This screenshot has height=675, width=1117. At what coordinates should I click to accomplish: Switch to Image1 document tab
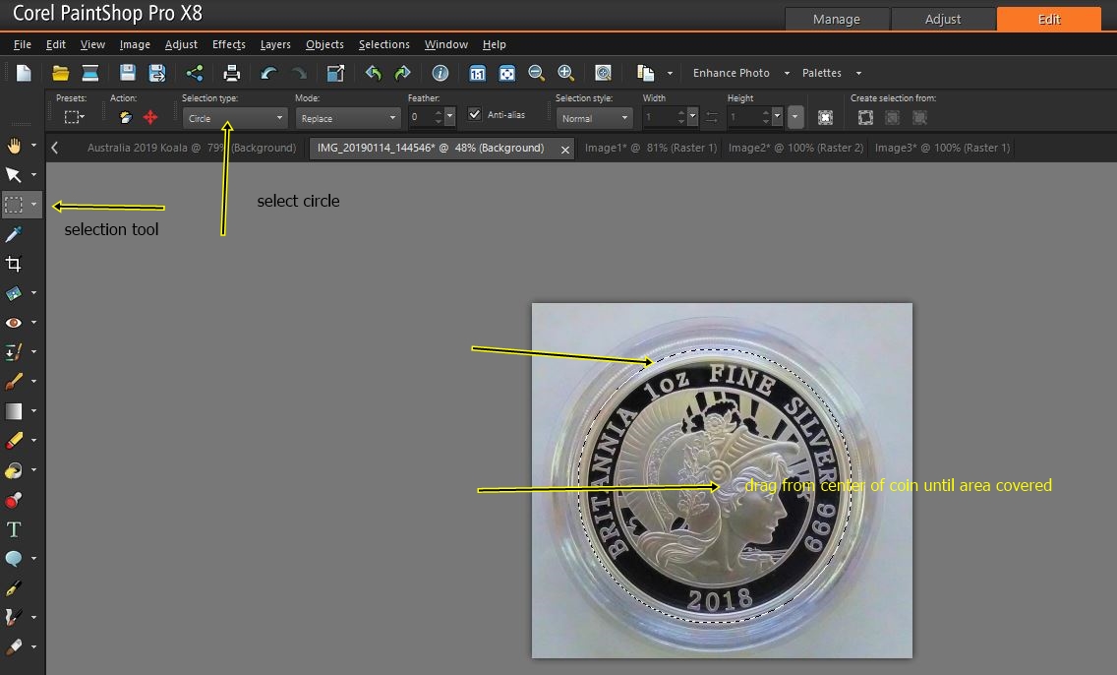(650, 148)
